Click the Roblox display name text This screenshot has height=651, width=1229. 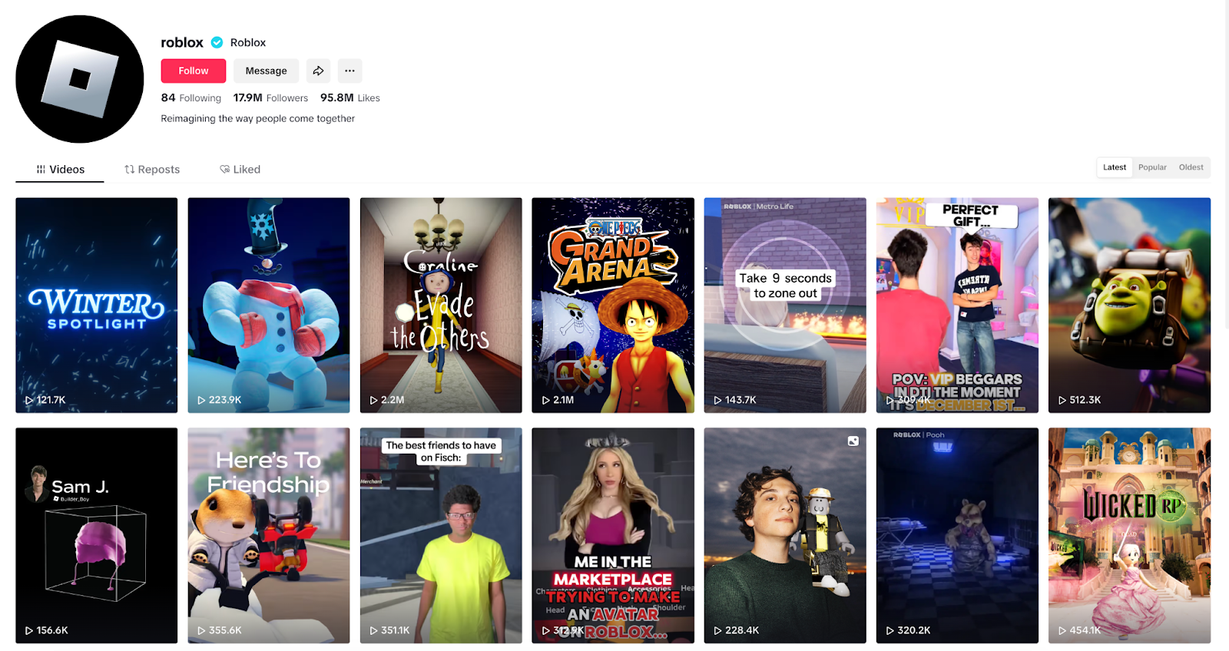[248, 42]
